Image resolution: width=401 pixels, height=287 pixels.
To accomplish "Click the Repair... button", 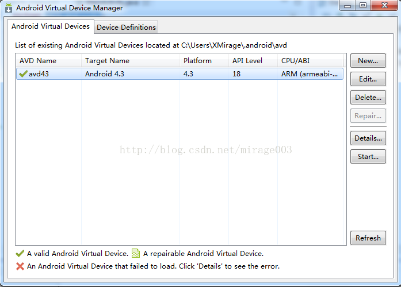I will [368, 116].
